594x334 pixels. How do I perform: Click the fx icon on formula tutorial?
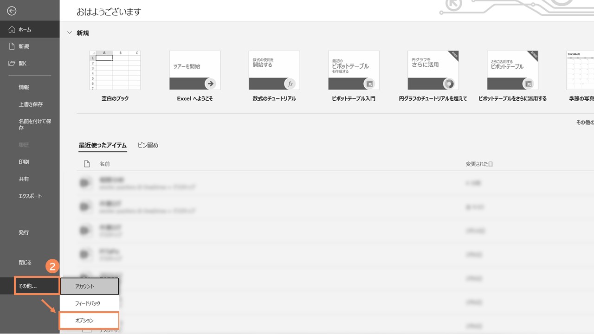click(290, 84)
